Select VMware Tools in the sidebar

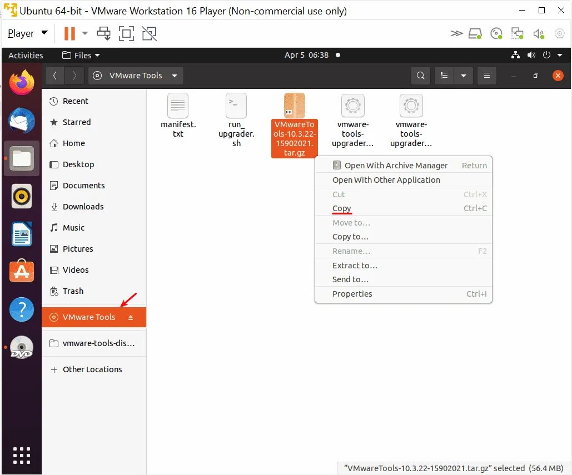click(x=94, y=317)
